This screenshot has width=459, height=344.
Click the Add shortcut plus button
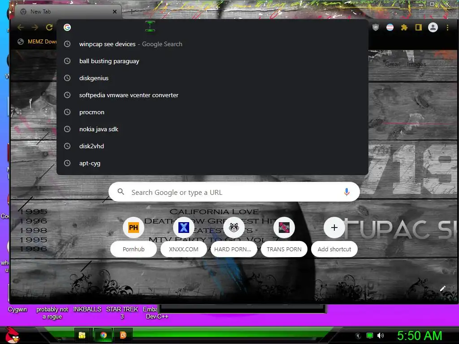pos(334,228)
